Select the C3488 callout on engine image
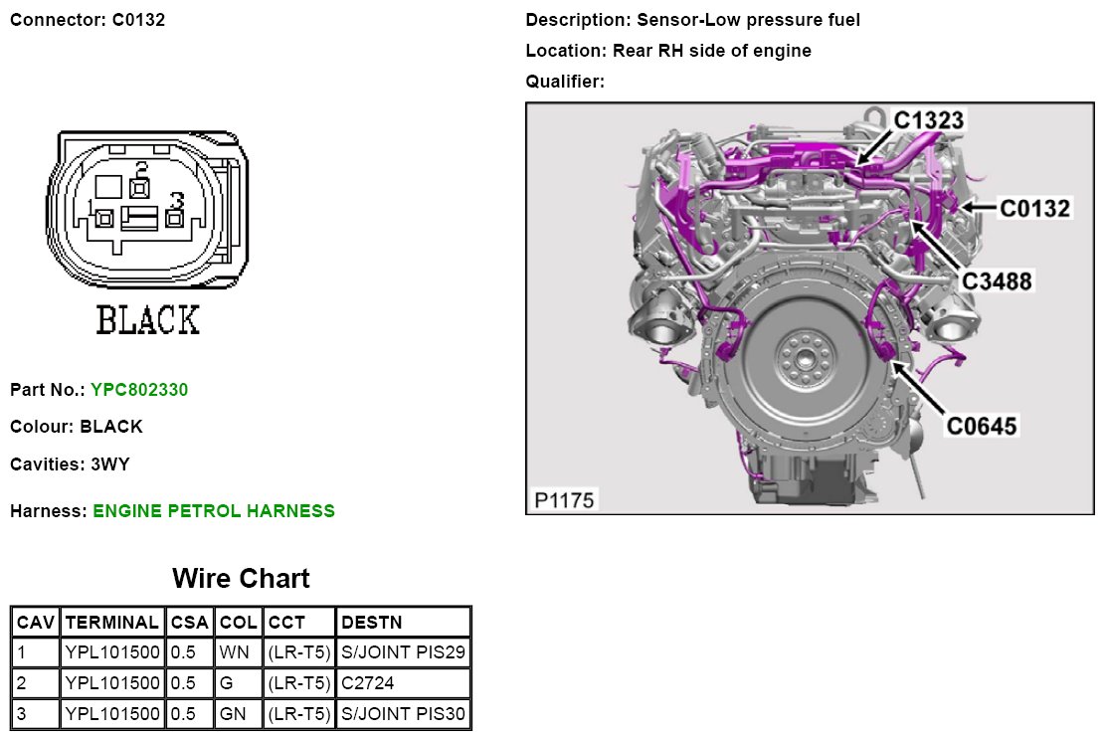The width and height of the screenshot is (1105, 739). 997,281
